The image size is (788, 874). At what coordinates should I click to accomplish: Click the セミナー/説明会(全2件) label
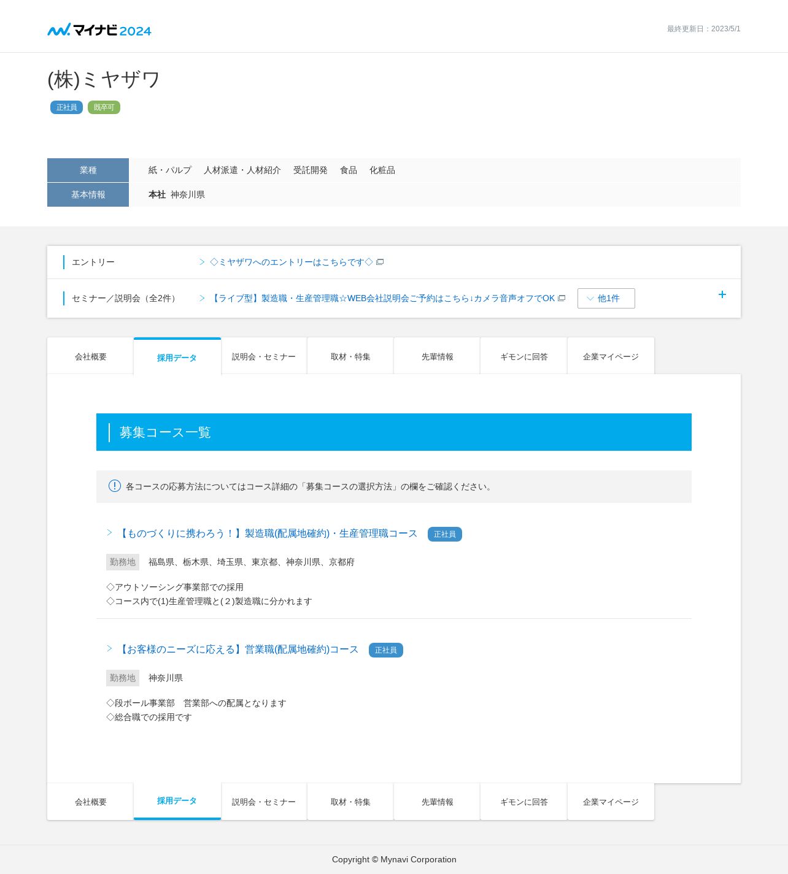click(x=126, y=298)
